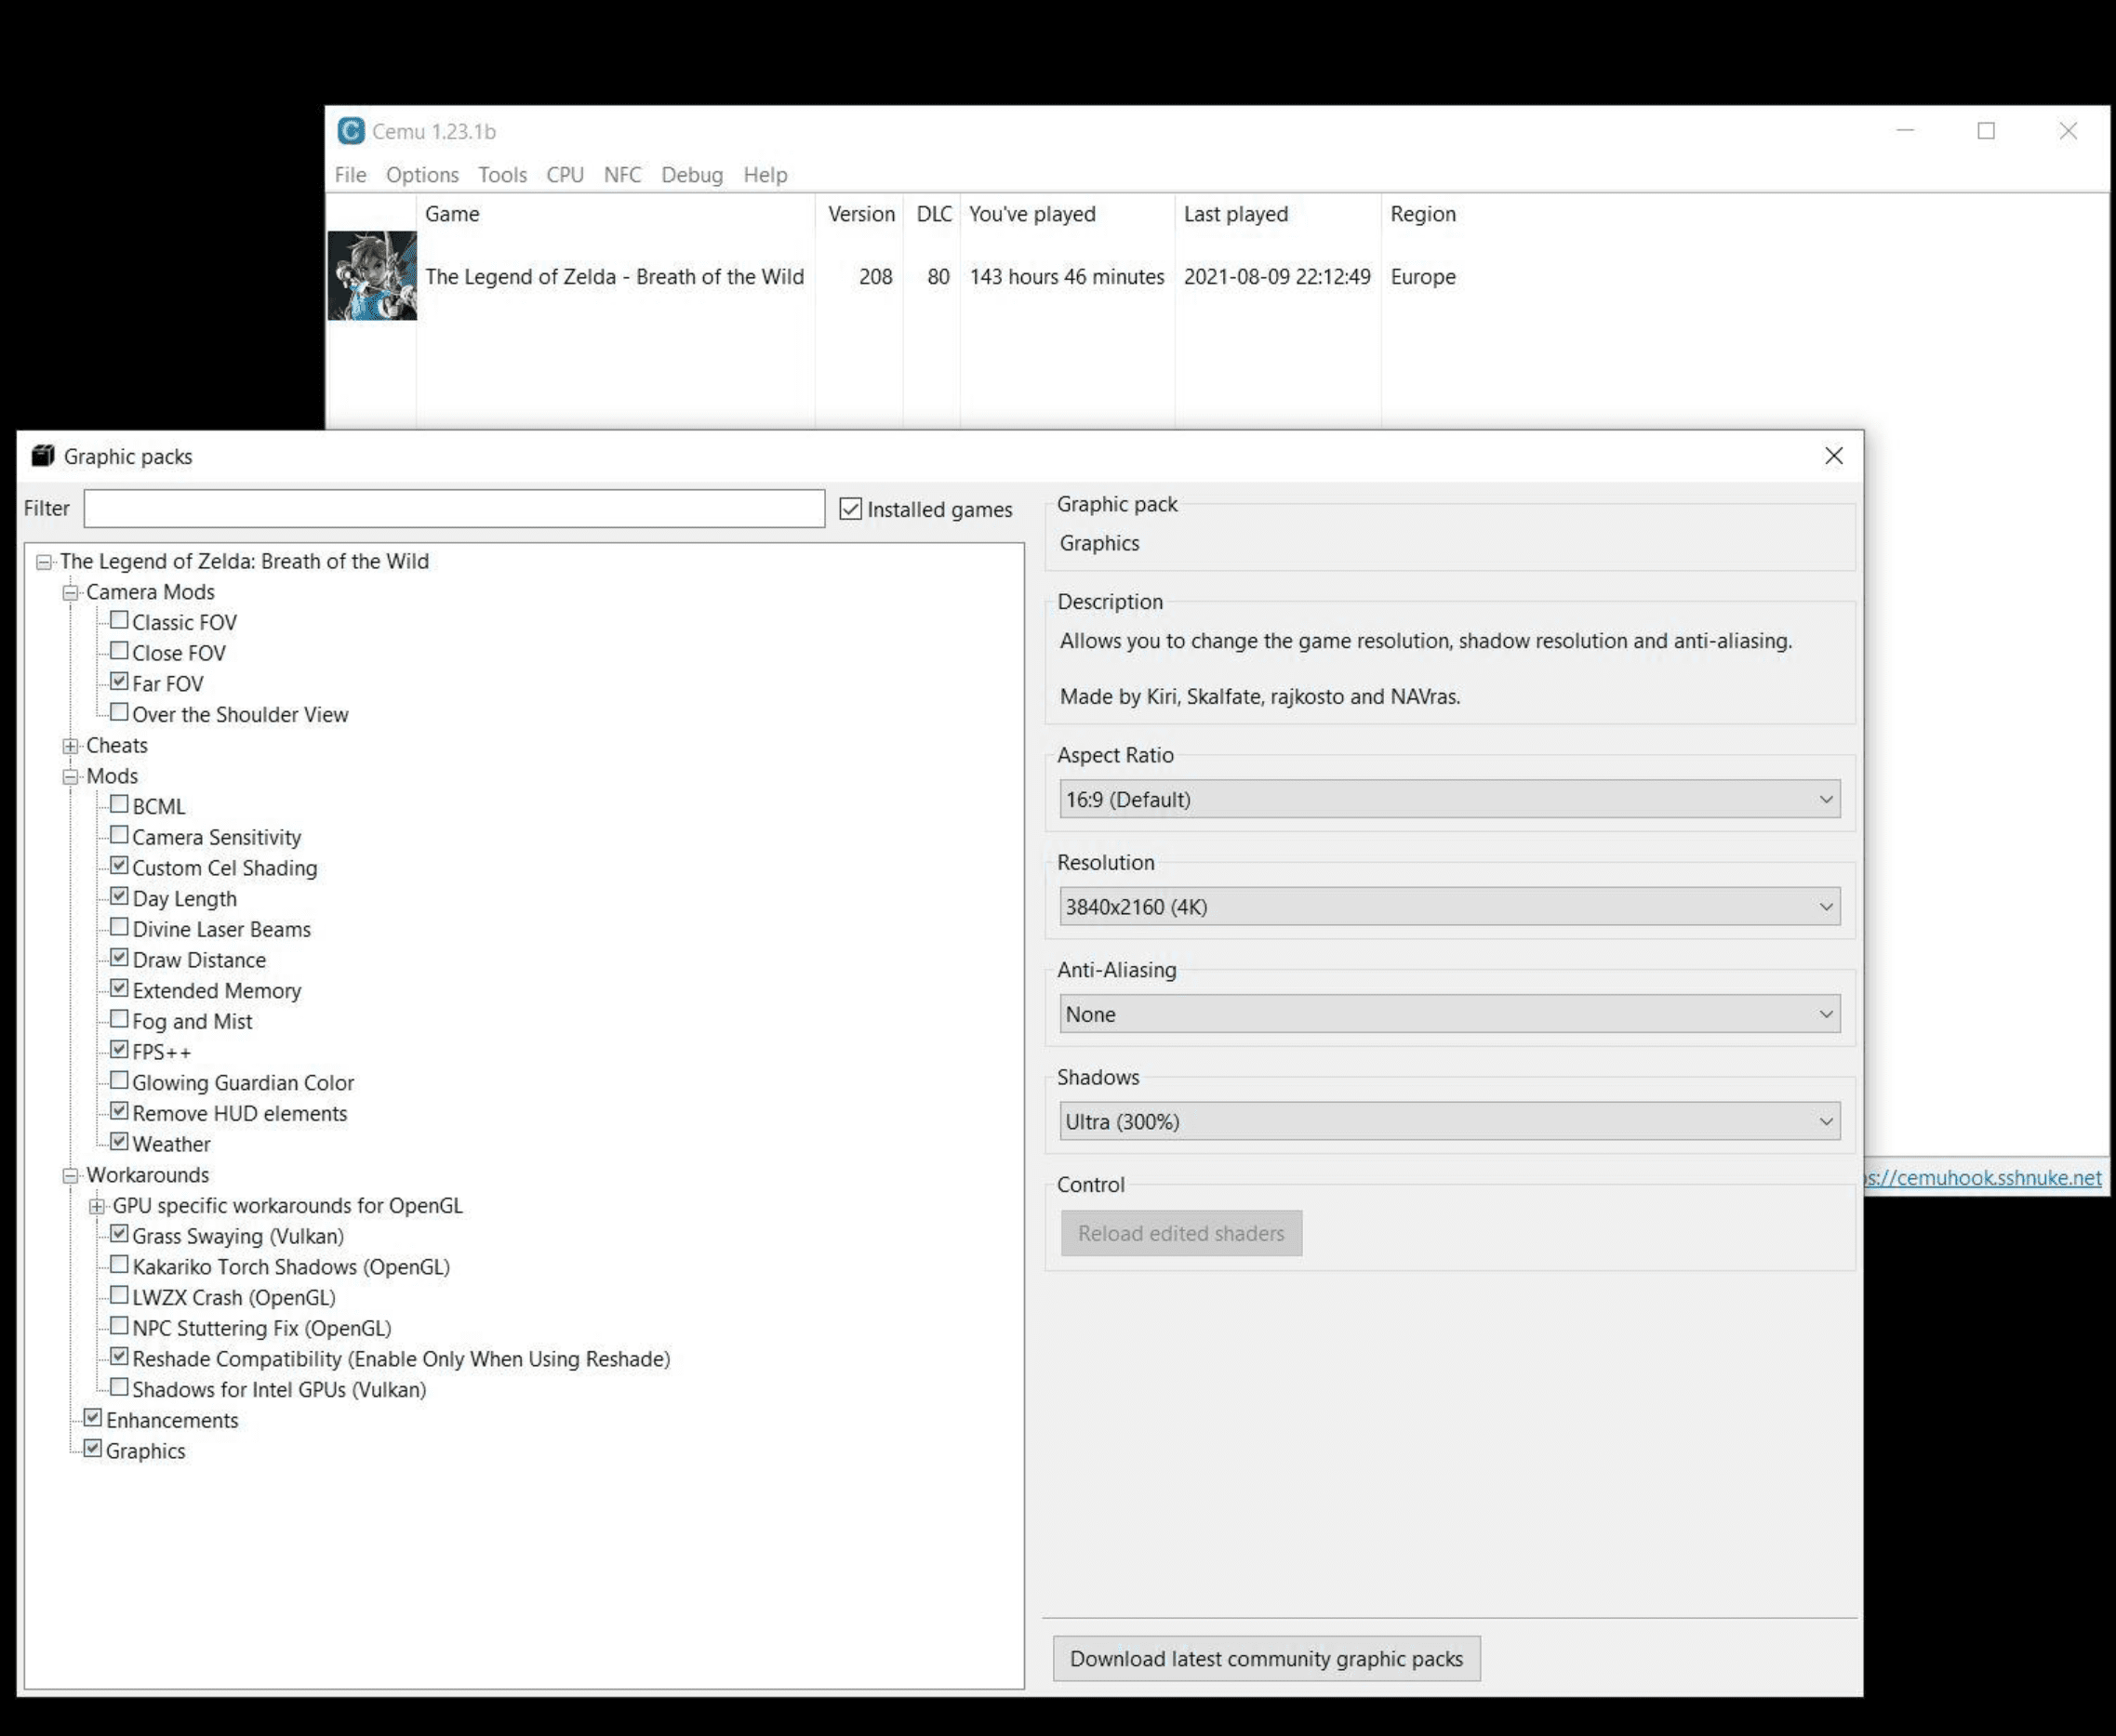Open the cemuhook.sshnuke.net link
Viewport: 2116px width, 1736px height.
(x=1984, y=1177)
